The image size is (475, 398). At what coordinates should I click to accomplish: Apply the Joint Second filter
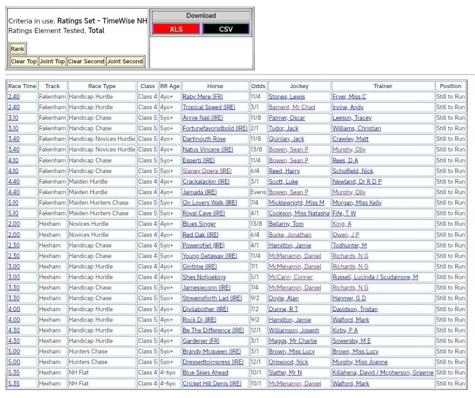[x=125, y=61]
